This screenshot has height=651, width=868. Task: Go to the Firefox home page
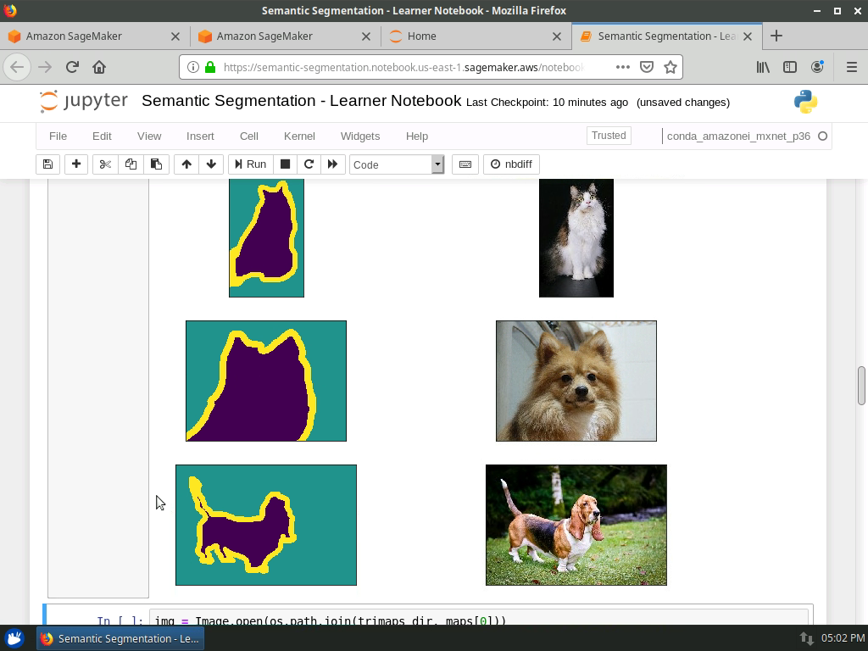coord(99,67)
